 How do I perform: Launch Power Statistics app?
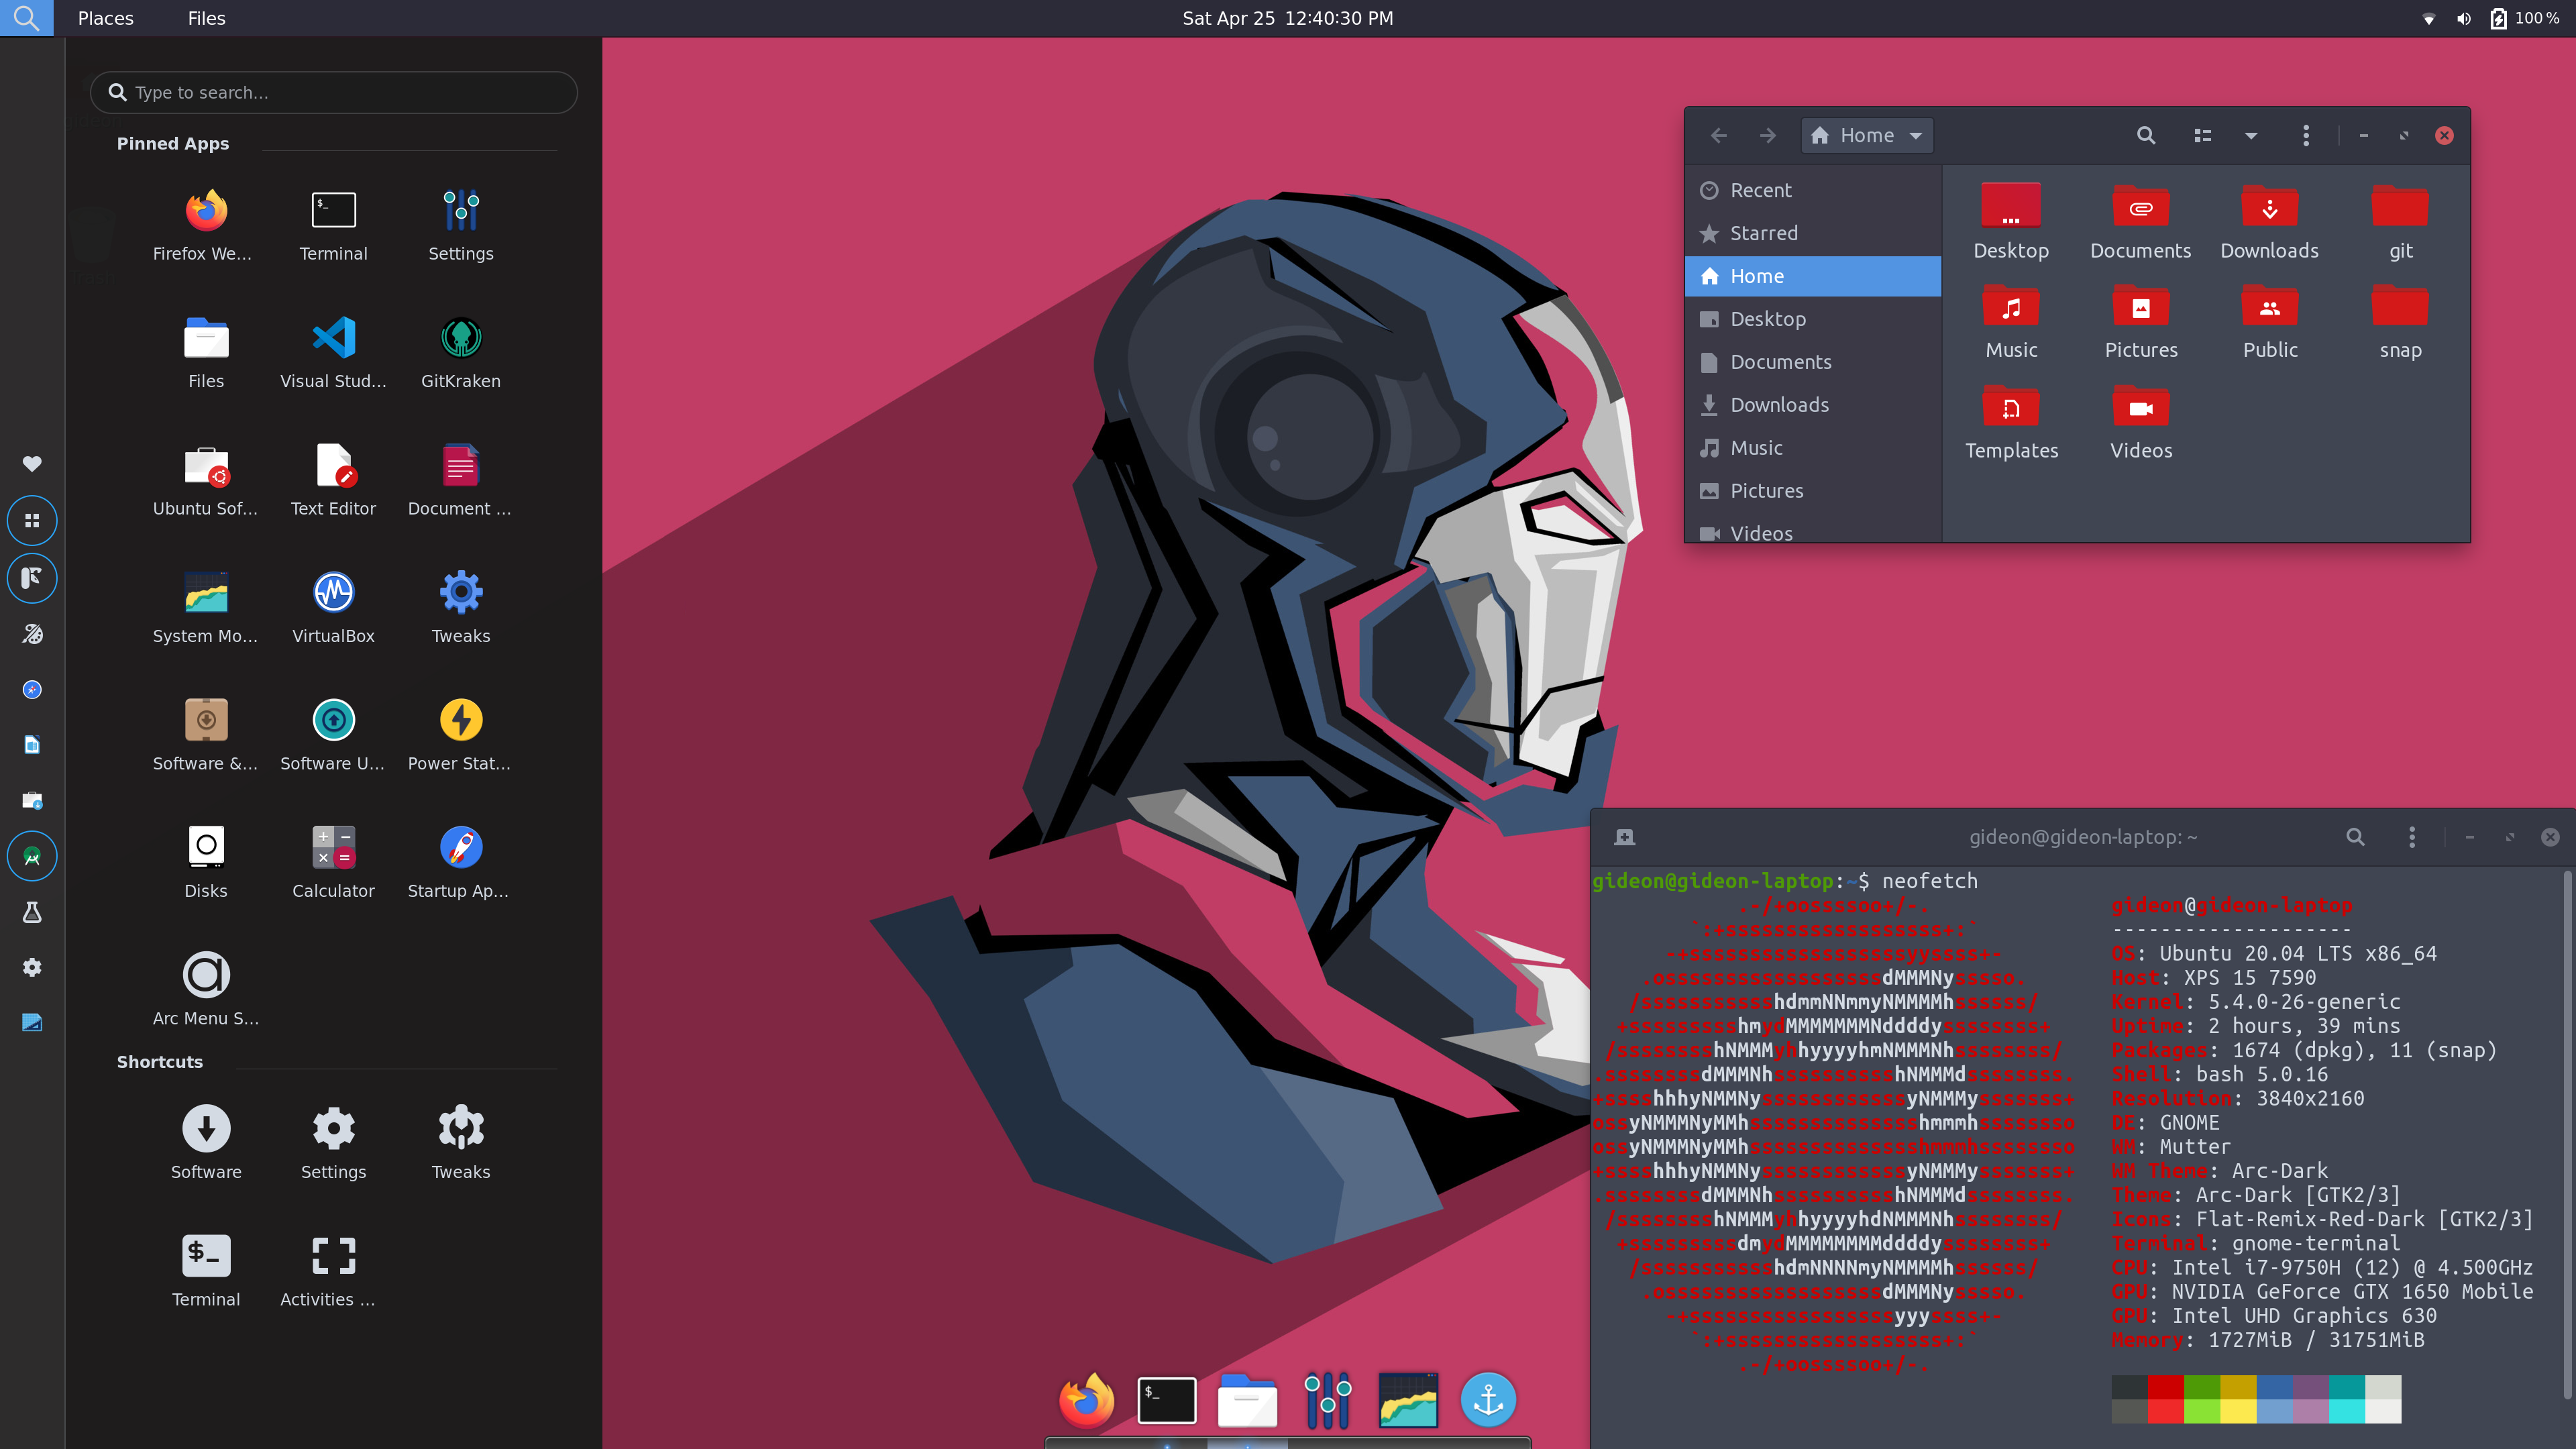(460, 721)
